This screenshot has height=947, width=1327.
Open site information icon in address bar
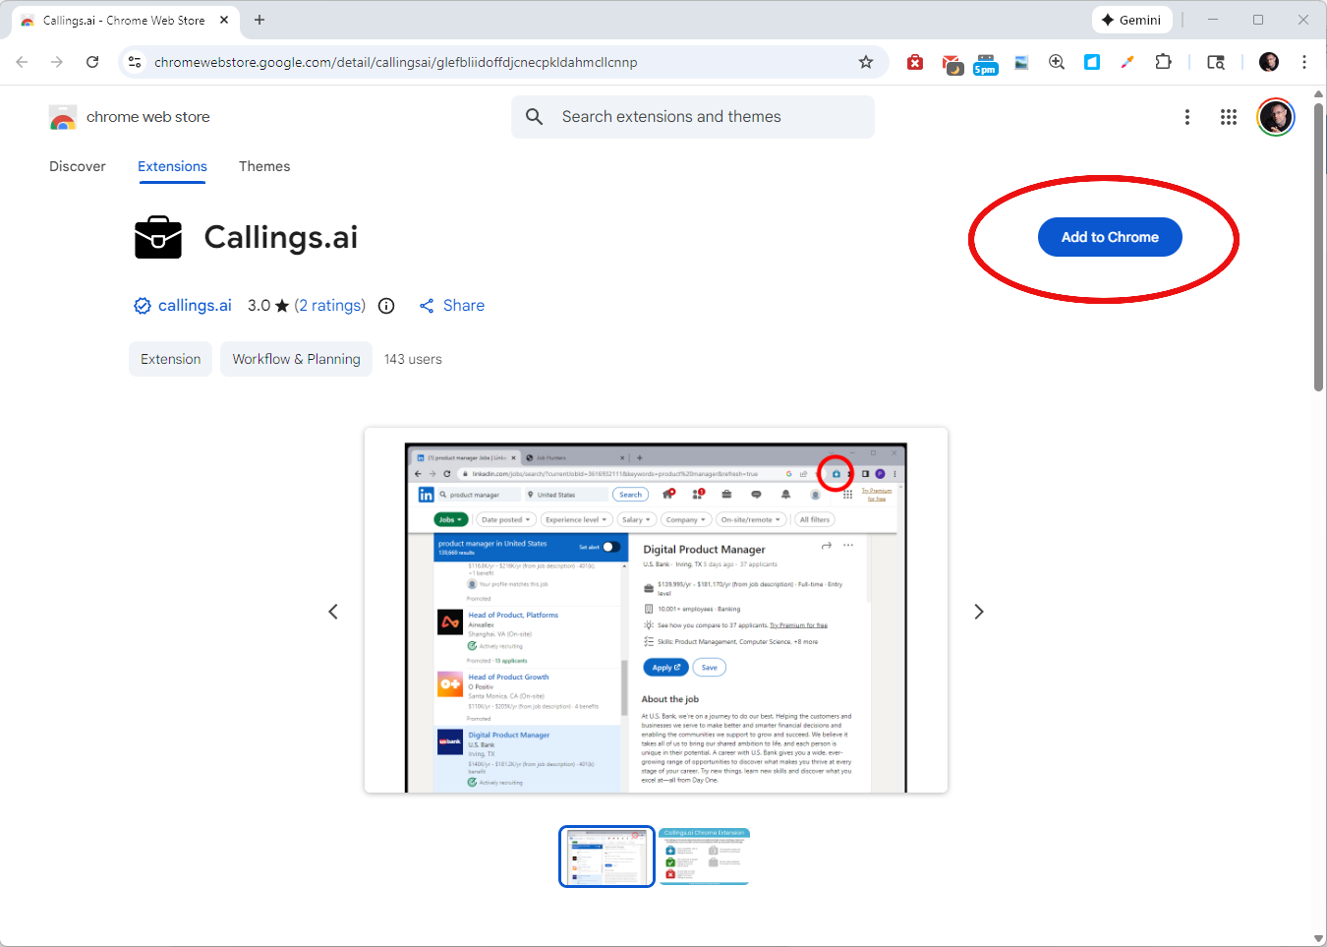pyautogui.click(x=135, y=62)
